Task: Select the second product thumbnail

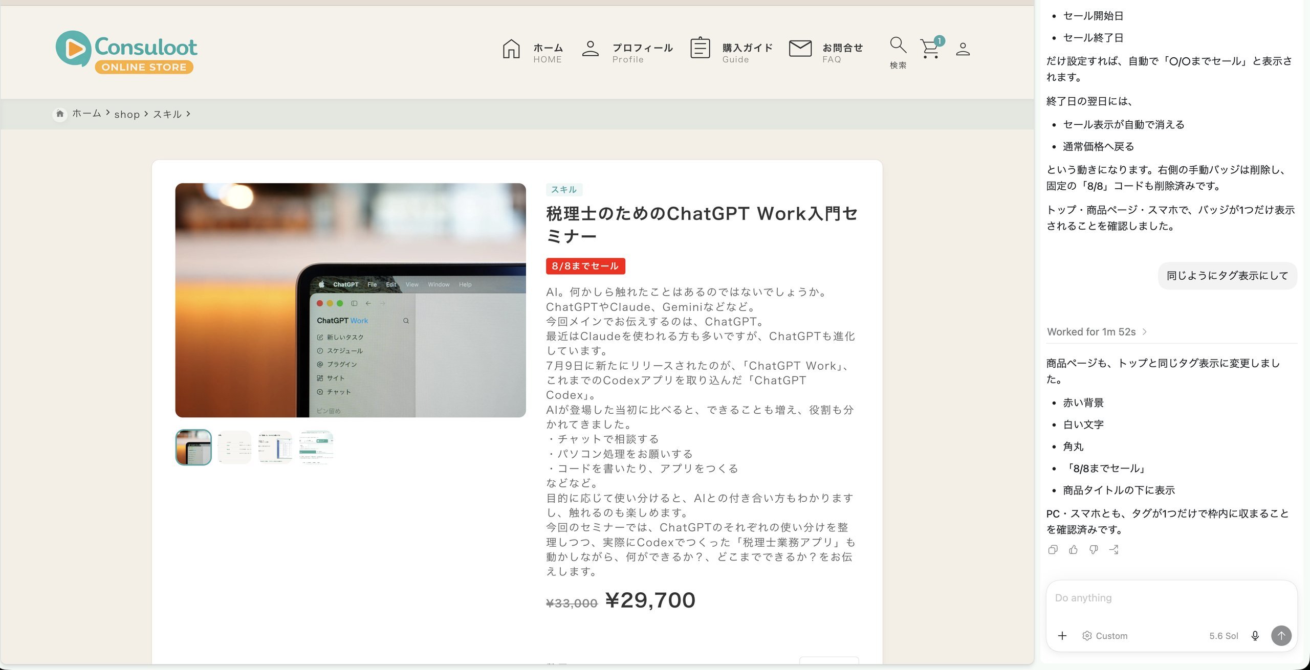Action: point(234,448)
